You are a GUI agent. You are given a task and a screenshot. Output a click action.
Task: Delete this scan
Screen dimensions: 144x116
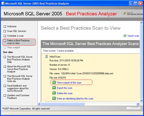pyautogui.click(x=65, y=93)
